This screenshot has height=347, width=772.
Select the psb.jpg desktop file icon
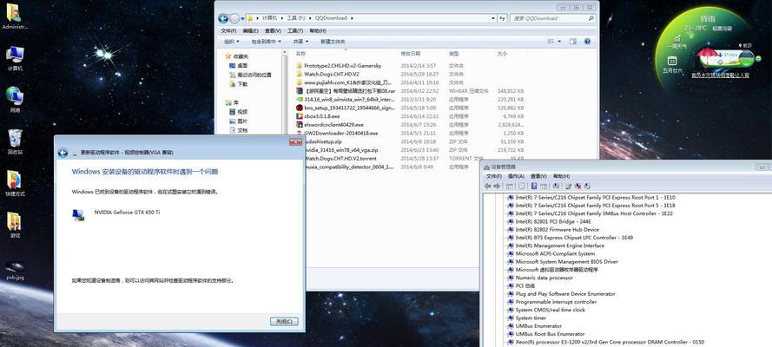click(x=15, y=271)
